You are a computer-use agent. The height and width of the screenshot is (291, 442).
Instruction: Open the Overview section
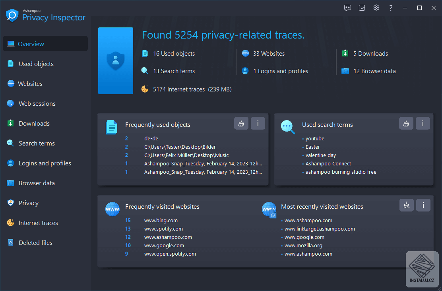pyautogui.click(x=45, y=44)
